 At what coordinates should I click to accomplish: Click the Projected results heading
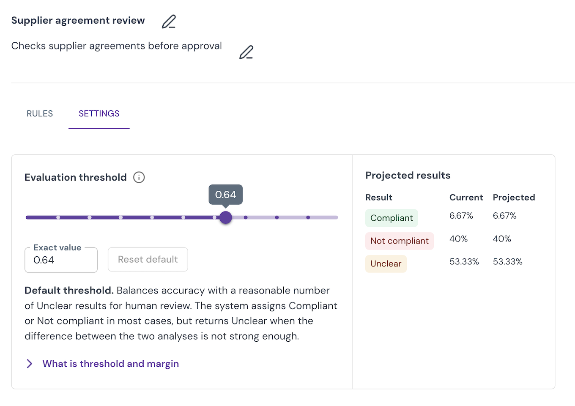click(x=408, y=175)
